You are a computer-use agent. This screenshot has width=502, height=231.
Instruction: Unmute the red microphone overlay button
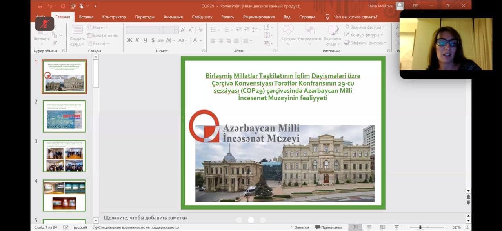pyautogui.click(x=44, y=24)
